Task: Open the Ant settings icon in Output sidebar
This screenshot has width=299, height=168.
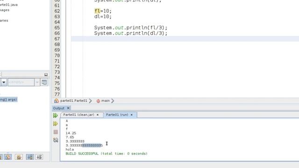Action: (56, 140)
